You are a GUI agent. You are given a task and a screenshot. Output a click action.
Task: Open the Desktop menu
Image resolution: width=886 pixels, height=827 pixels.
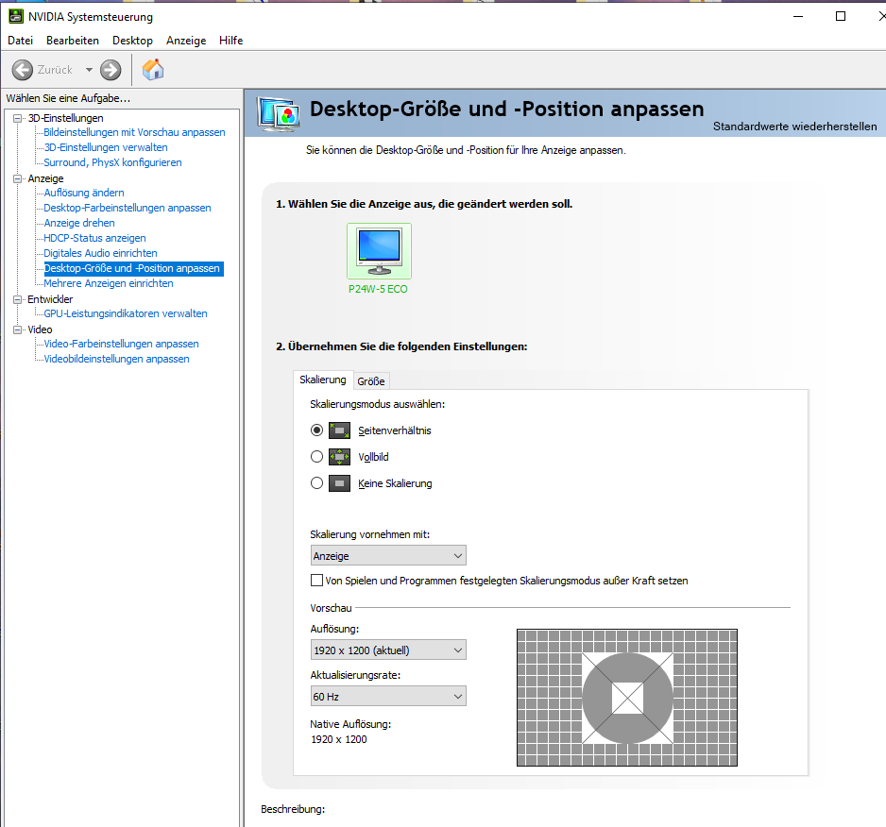[x=133, y=41]
